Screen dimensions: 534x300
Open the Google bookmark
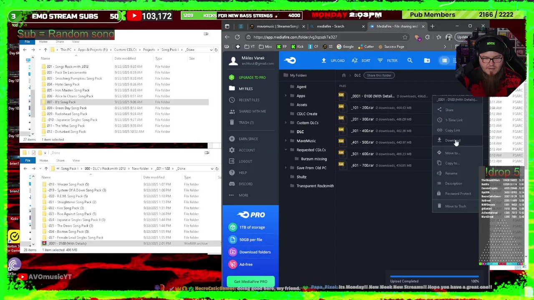pyautogui.click(x=345, y=47)
